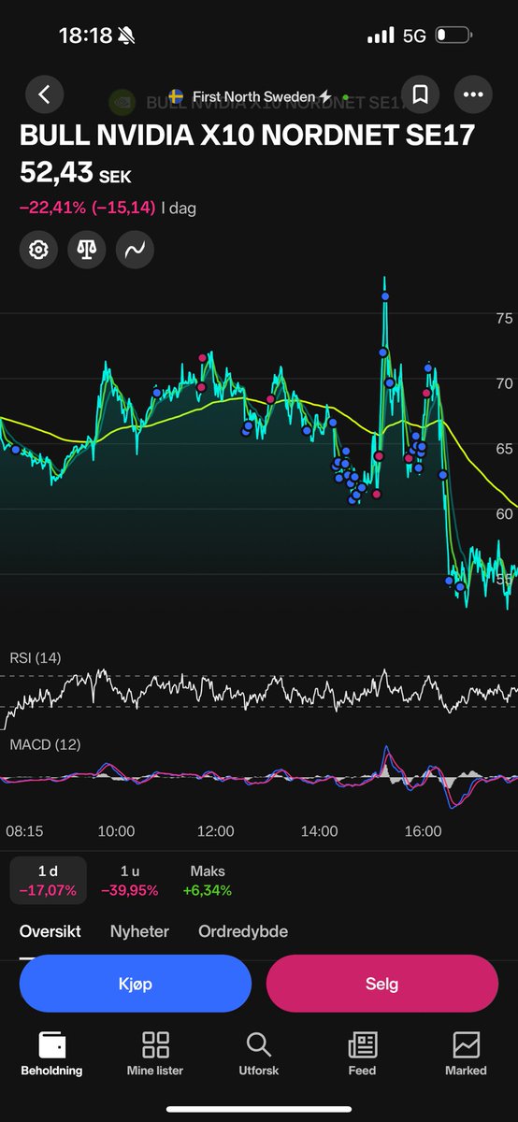Tap the RSI (14) indicator label
518x1122 pixels.
[x=36, y=657]
